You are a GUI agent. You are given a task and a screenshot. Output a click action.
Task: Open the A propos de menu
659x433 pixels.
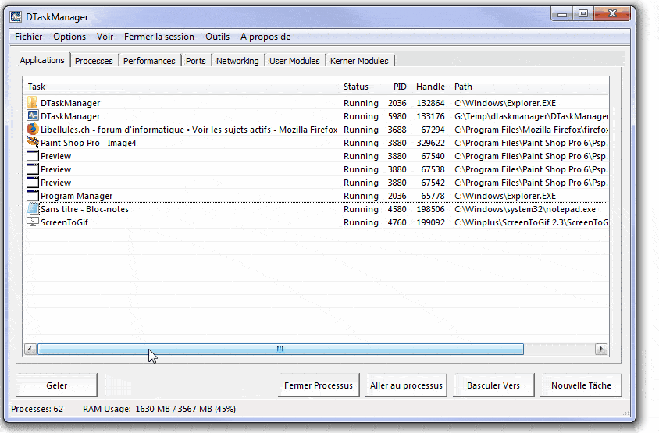coord(265,37)
